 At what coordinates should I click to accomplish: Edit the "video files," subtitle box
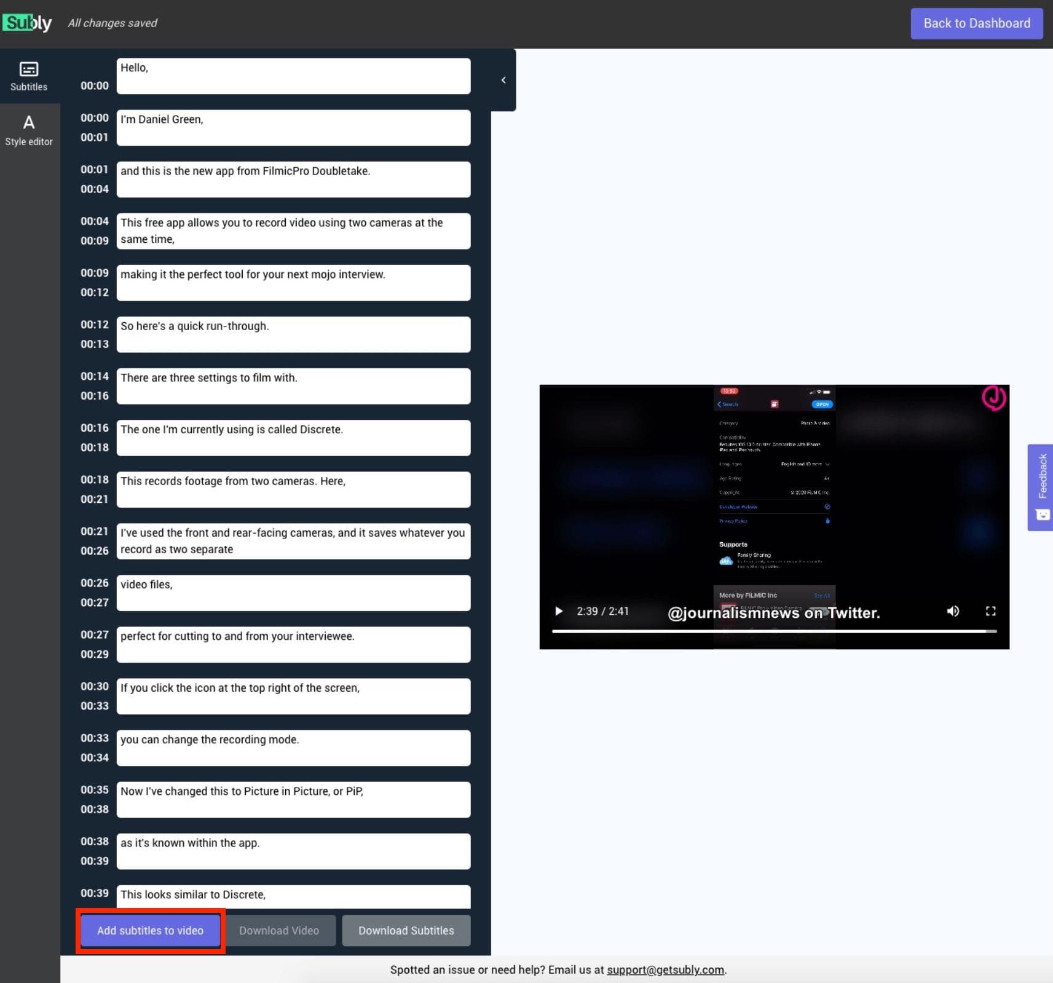(293, 593)
